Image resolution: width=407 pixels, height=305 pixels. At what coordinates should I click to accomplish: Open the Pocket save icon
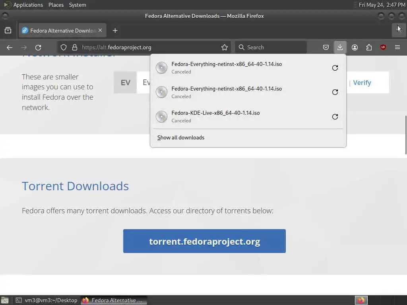pyautogui.click(x=326, y=47)
